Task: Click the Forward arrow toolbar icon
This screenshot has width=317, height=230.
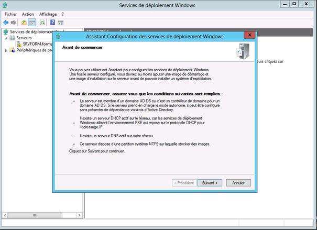Action: tap(13, 23)
